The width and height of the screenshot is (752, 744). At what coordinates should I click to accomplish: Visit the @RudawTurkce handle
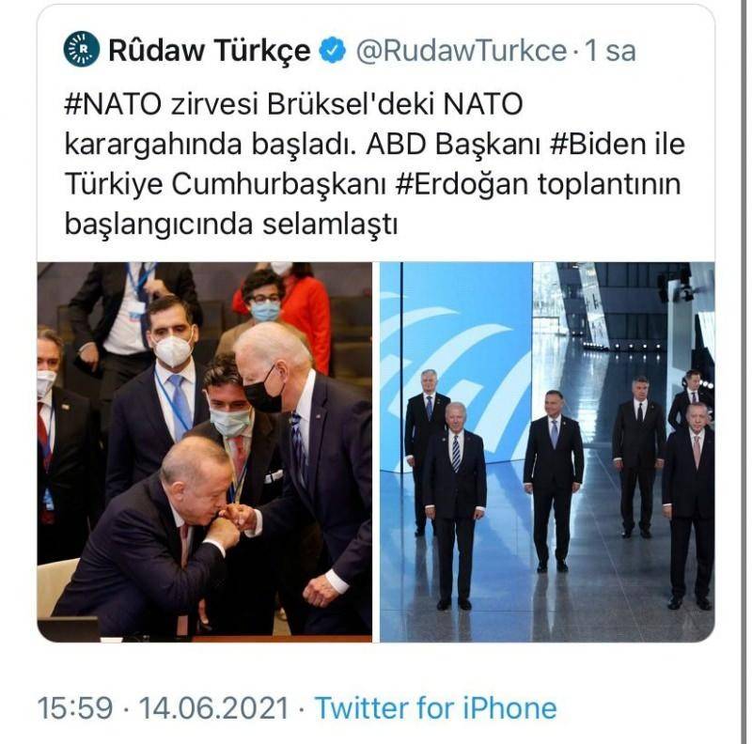tap(462, 51)
